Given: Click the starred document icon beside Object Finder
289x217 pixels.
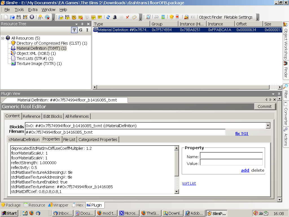Looking at the screenshot, I should point(186,17).
